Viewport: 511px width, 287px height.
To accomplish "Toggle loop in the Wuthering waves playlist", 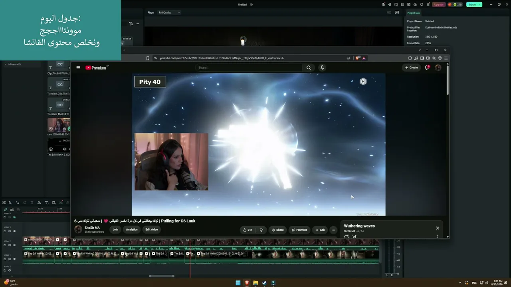I will pos(347,237).
